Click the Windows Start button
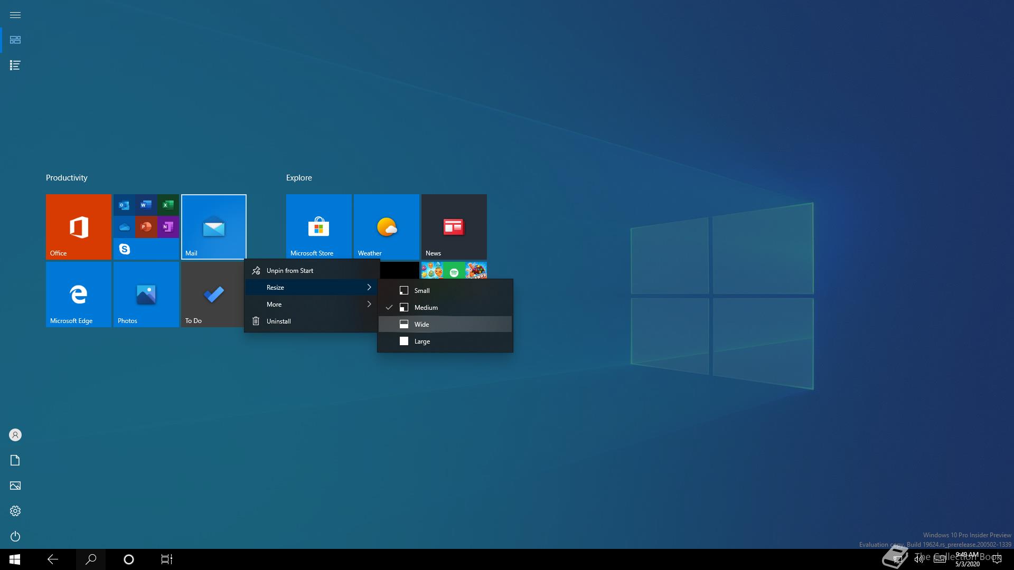1014x570 pixels. tap(15, 559)
